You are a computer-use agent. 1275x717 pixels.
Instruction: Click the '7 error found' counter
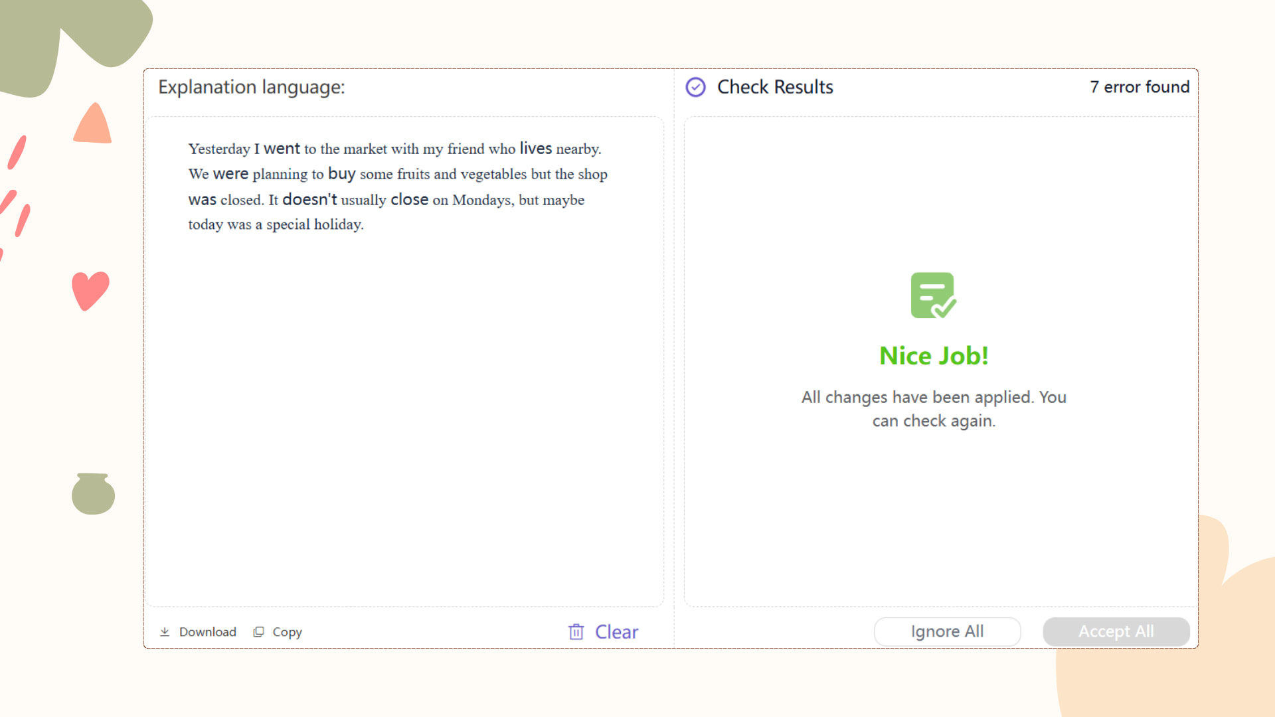[1139, 87]
